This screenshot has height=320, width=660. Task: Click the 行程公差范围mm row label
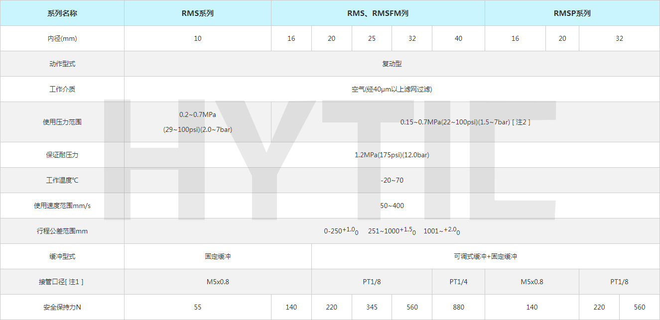click(x=62, y=231)
